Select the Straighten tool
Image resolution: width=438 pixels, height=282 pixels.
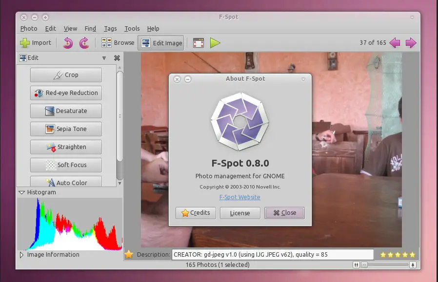tap(66, 147)
